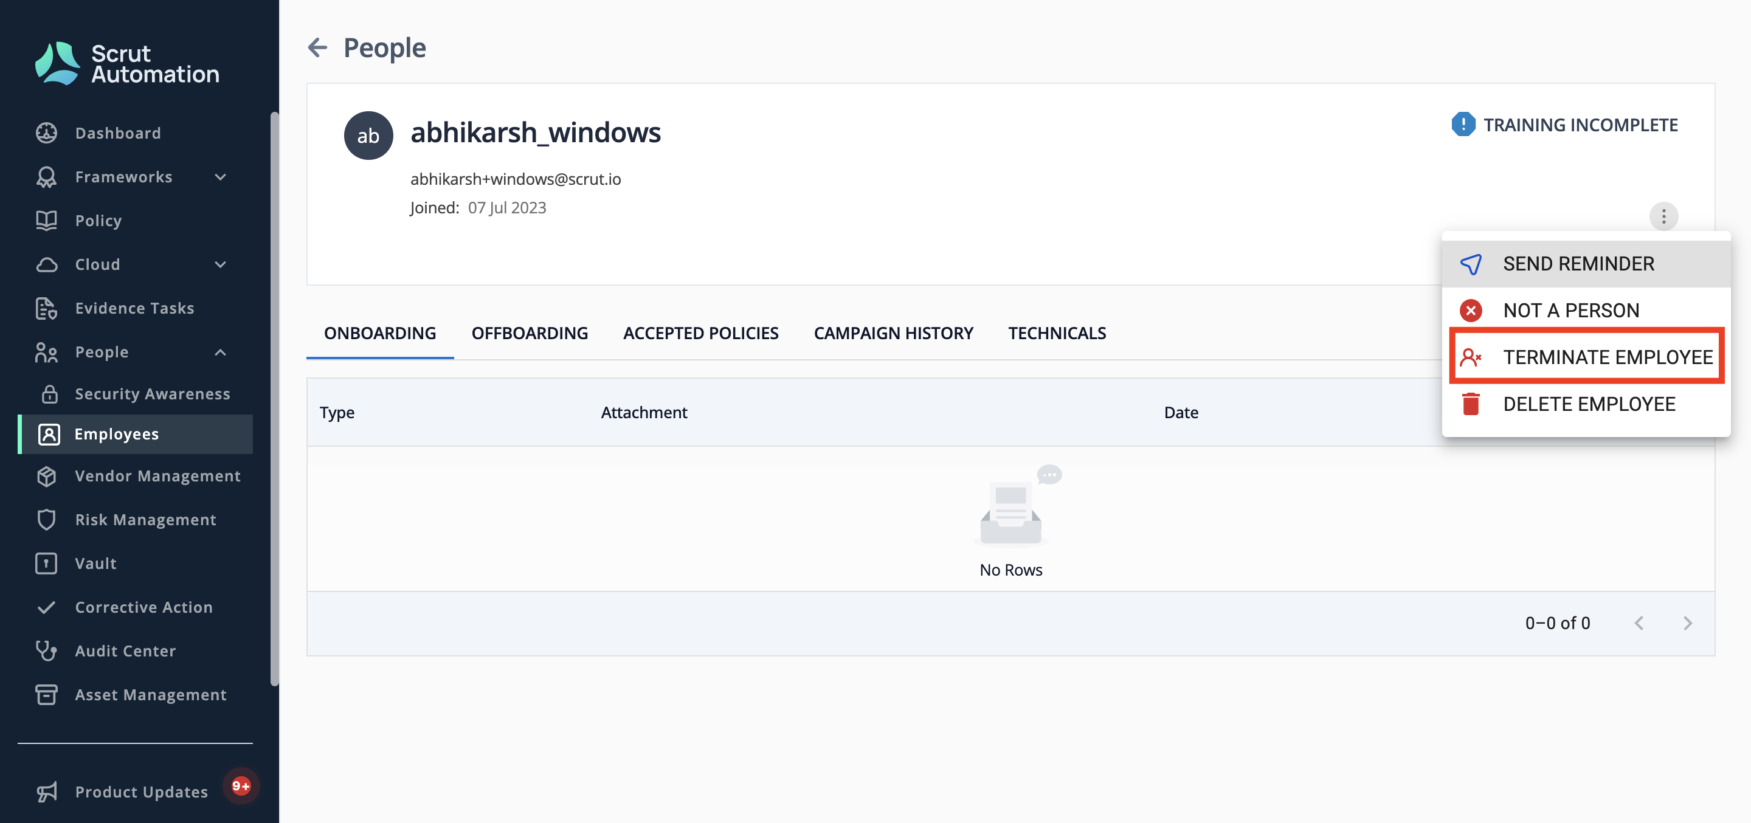Screen dimensions: 1751x823
Task: Expand the Cloud submenu chevron
Action: [220, 264]
